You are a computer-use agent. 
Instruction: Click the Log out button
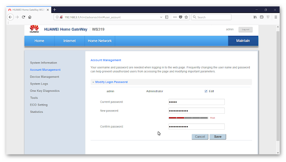click(245, 30)
